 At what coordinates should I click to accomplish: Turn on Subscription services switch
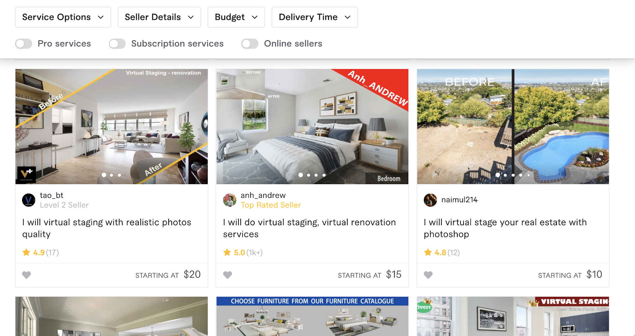pyautogui.click(x=117, y=44)
